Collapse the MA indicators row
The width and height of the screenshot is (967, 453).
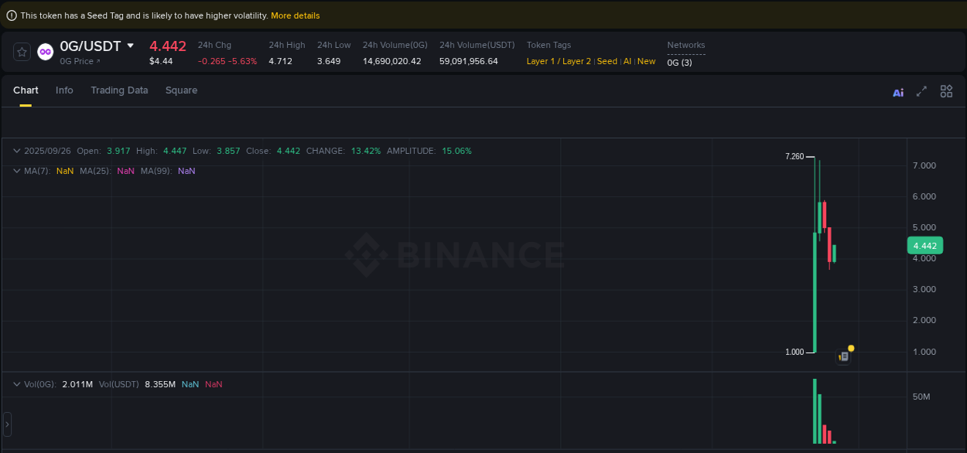(x=16, y=171)
